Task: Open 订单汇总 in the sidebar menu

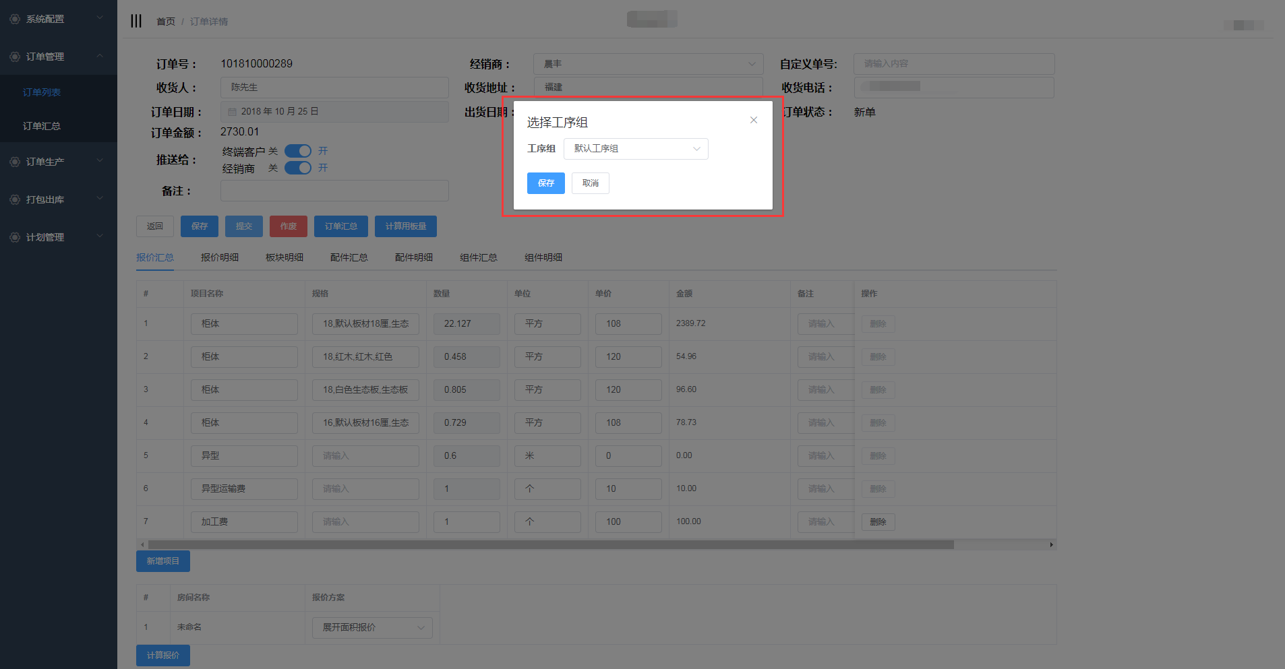Action: click(42, 126)
